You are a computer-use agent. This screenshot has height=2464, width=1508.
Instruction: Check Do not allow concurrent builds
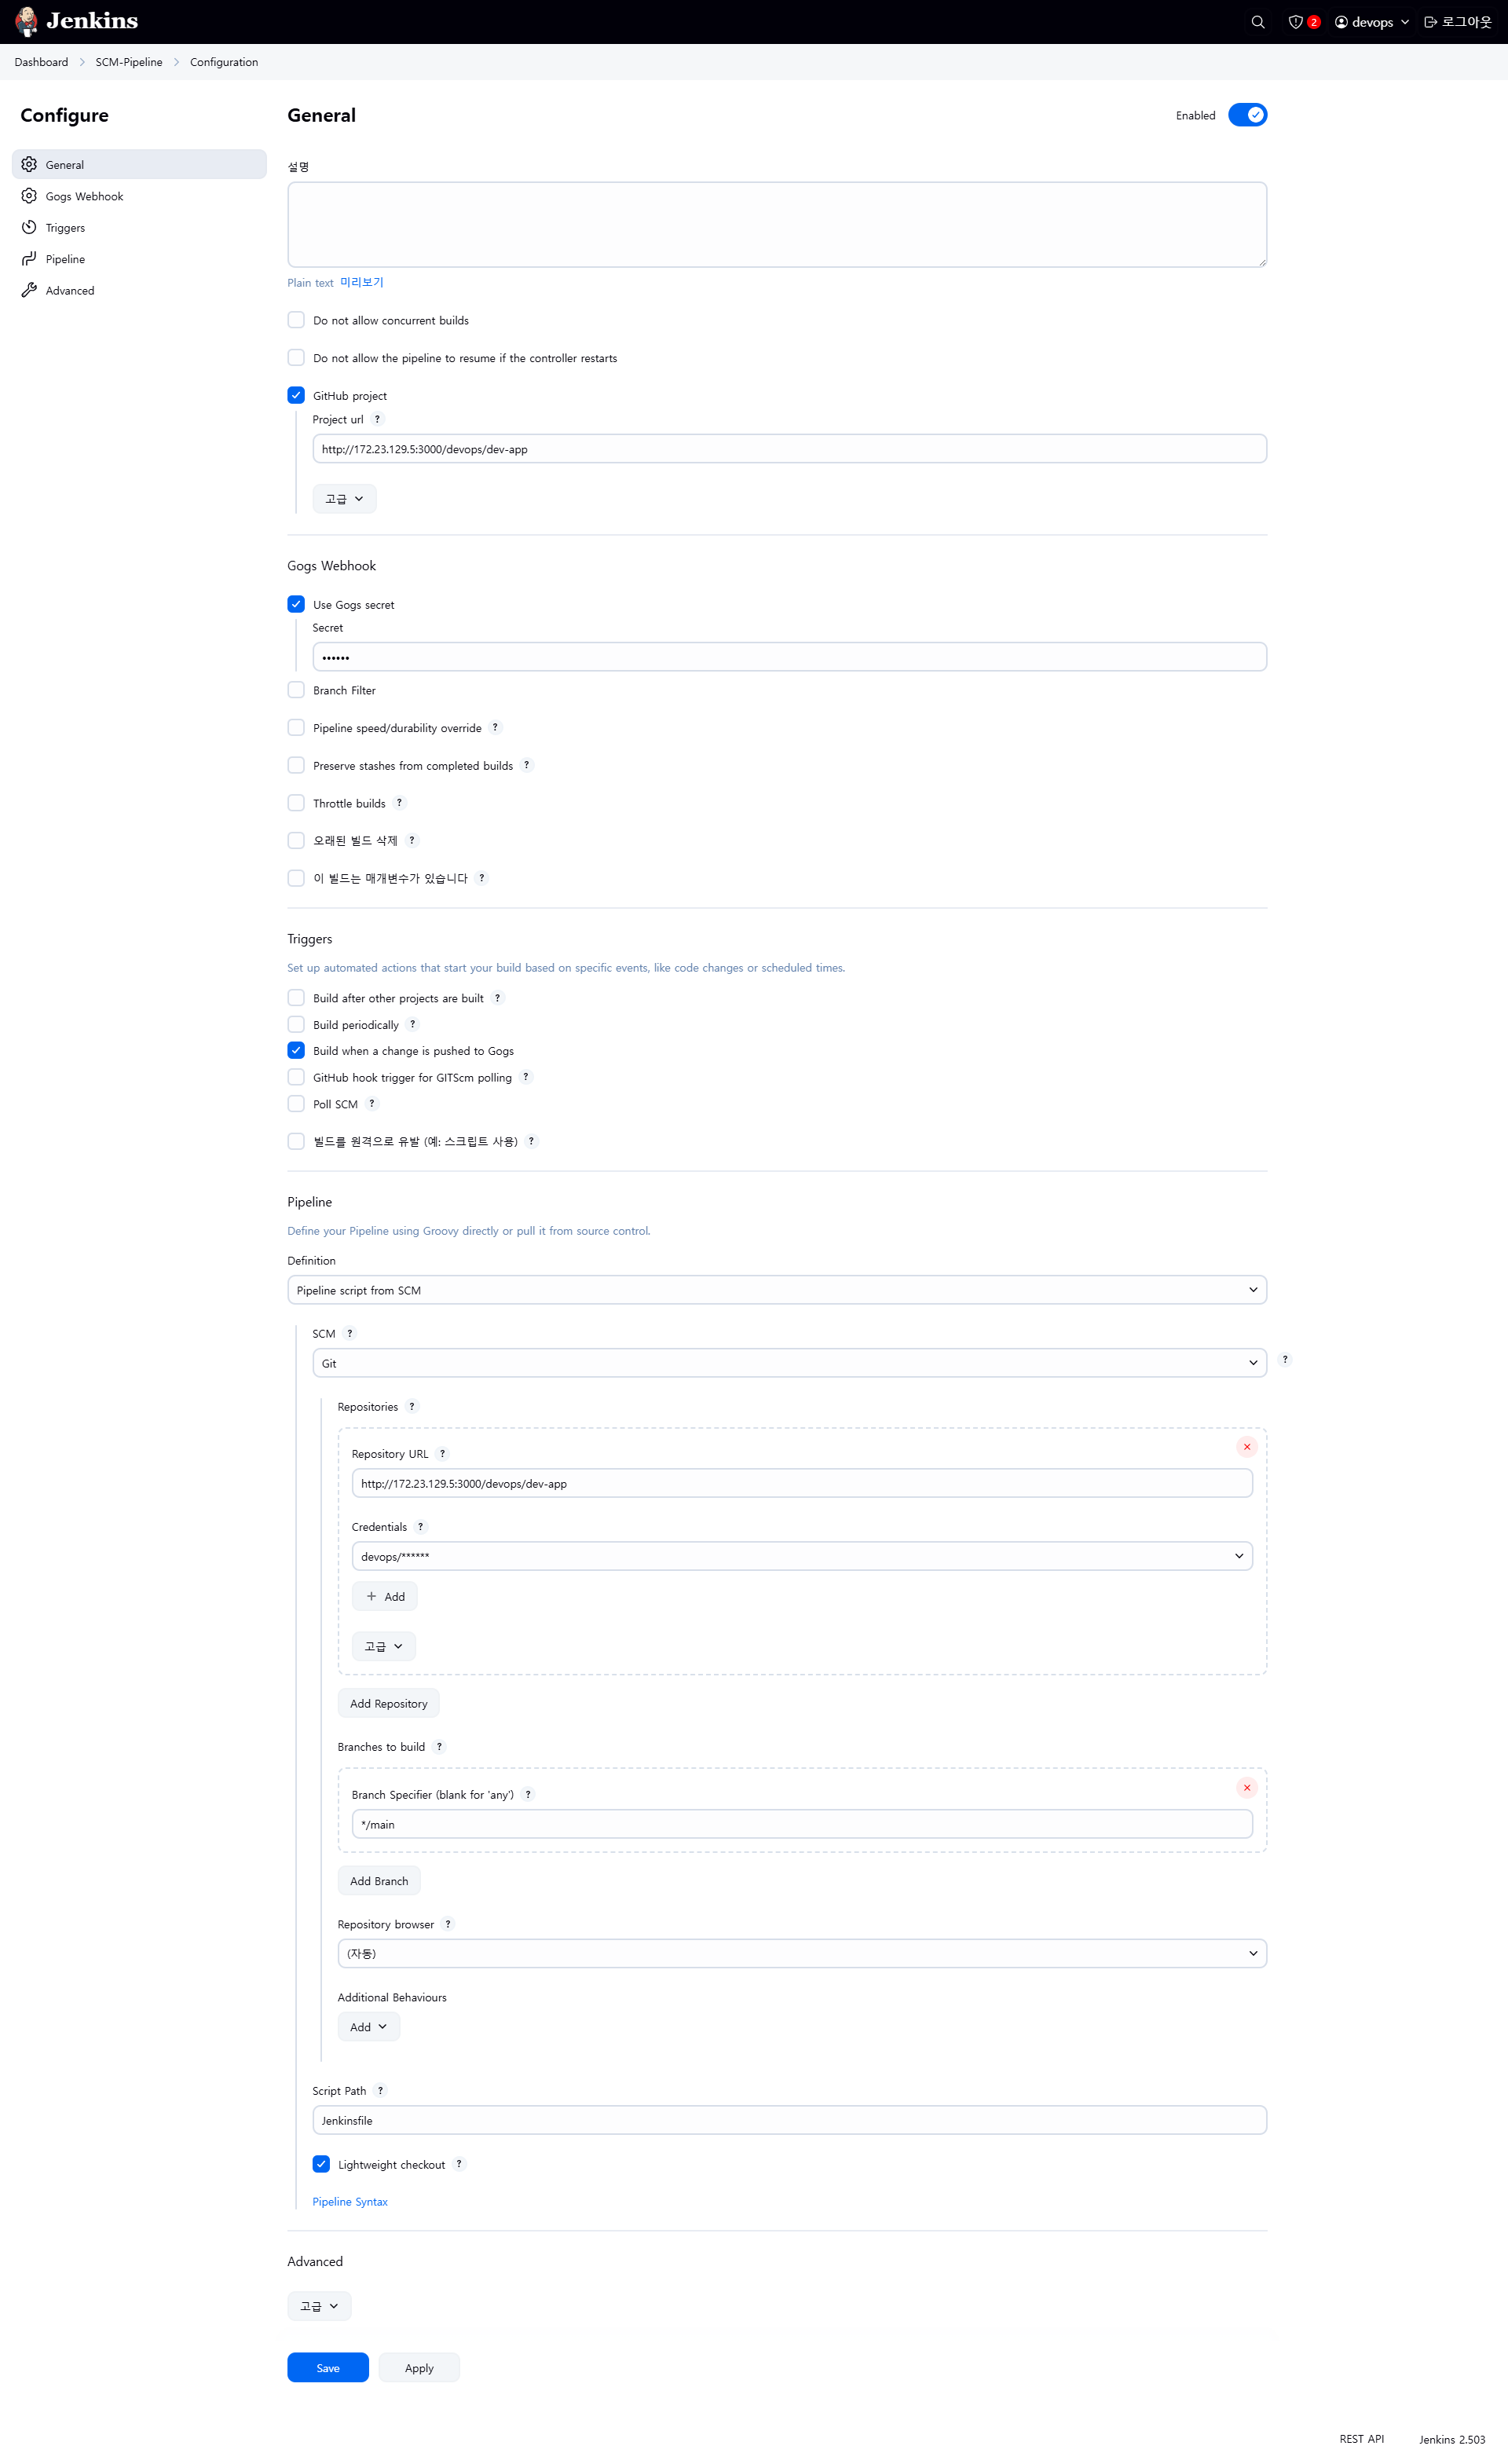[x=296, y=320]
